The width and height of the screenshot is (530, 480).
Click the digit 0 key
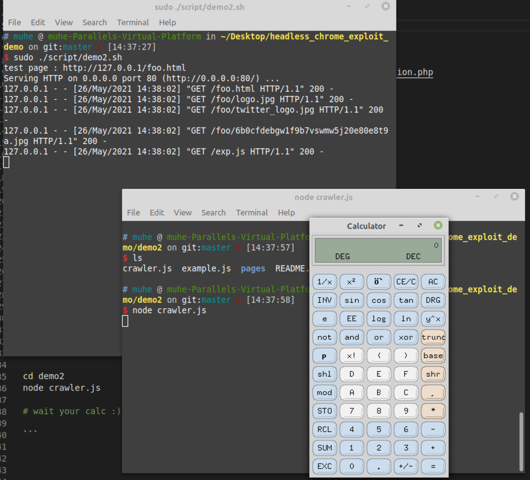[352, 466]
